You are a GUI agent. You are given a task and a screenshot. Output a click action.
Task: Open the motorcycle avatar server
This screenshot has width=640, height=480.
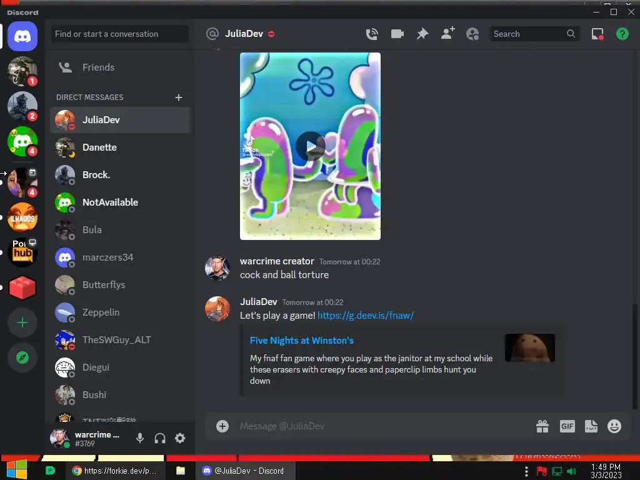(x=22, y=71)
